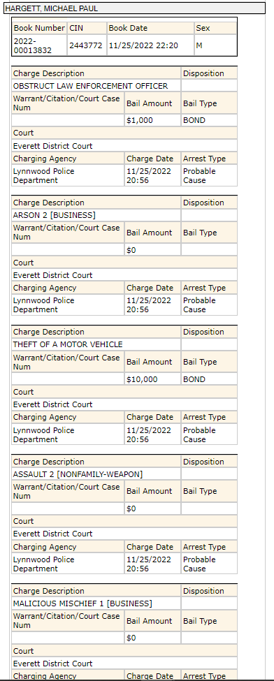This screenshot has height=681, width=274.
Task: Click the ASSAULT 2 [NONFAMILY-WEAPON] charge
Action: point(78,474)
